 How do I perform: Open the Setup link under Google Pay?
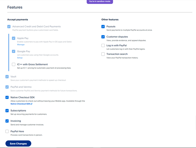click(x=20, y=58)
